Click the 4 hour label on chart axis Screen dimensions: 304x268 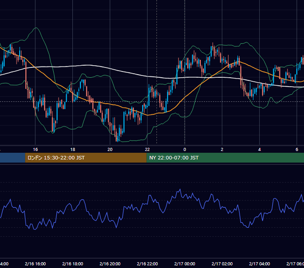259,150
